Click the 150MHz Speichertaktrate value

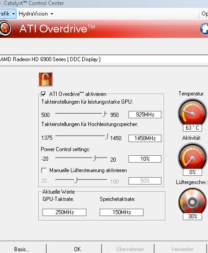click(122, 212)
